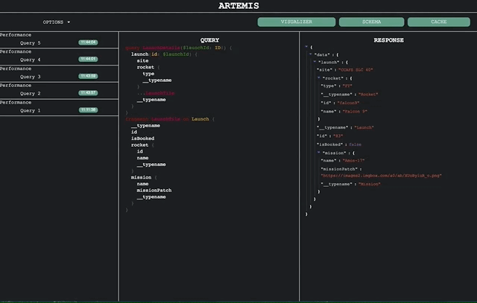Viewport: 477px width, 303px height.
Task: Click the site field in query
Action: (x=142, y=61)
